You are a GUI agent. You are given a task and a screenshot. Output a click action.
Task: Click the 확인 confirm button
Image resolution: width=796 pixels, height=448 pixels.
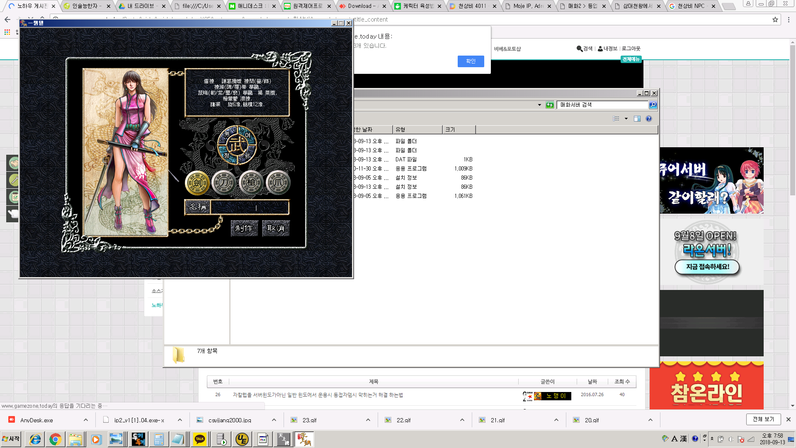coord(471,61)
